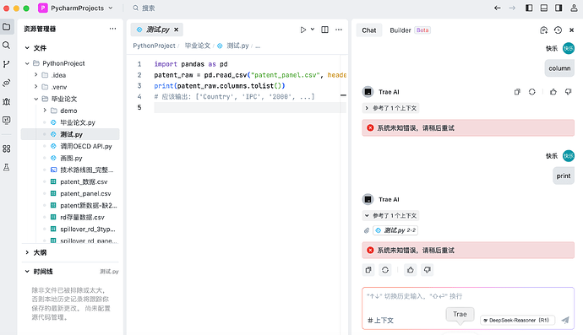The width and height of the screenshot is (583, 335).
Task: Like the first Trae AI response
Action: [553, 92]
